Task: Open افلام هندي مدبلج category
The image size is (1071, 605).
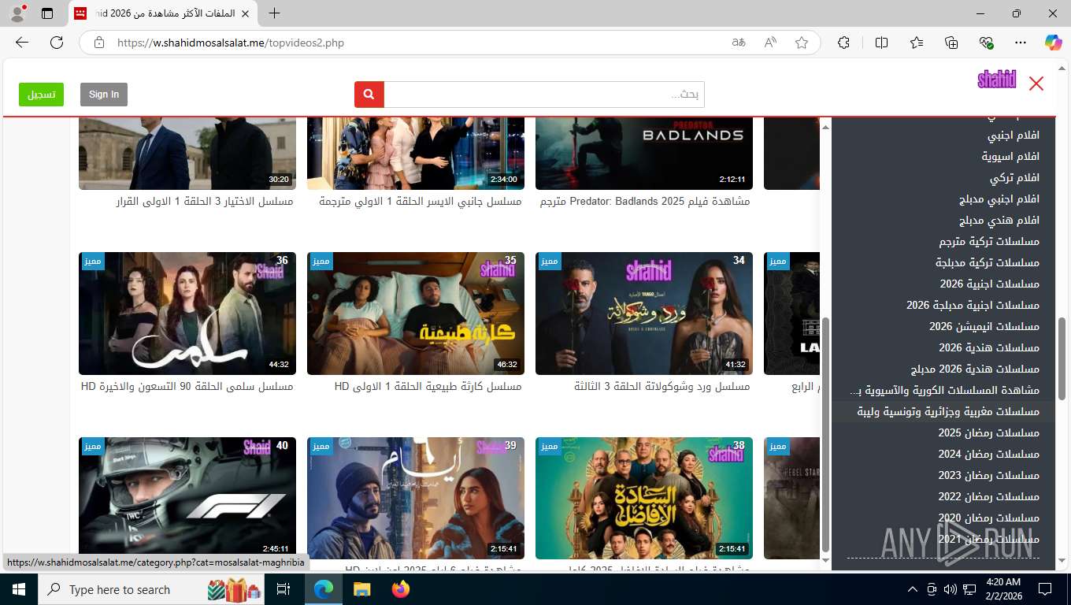Action: pos(999,221)
